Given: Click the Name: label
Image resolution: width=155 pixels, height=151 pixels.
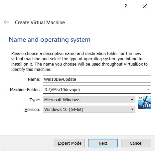Looking at the screenshot, I should pyautogui.click(x=34, y=79).
